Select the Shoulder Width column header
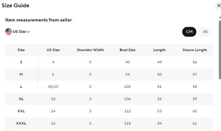 [x=90, y=50]
